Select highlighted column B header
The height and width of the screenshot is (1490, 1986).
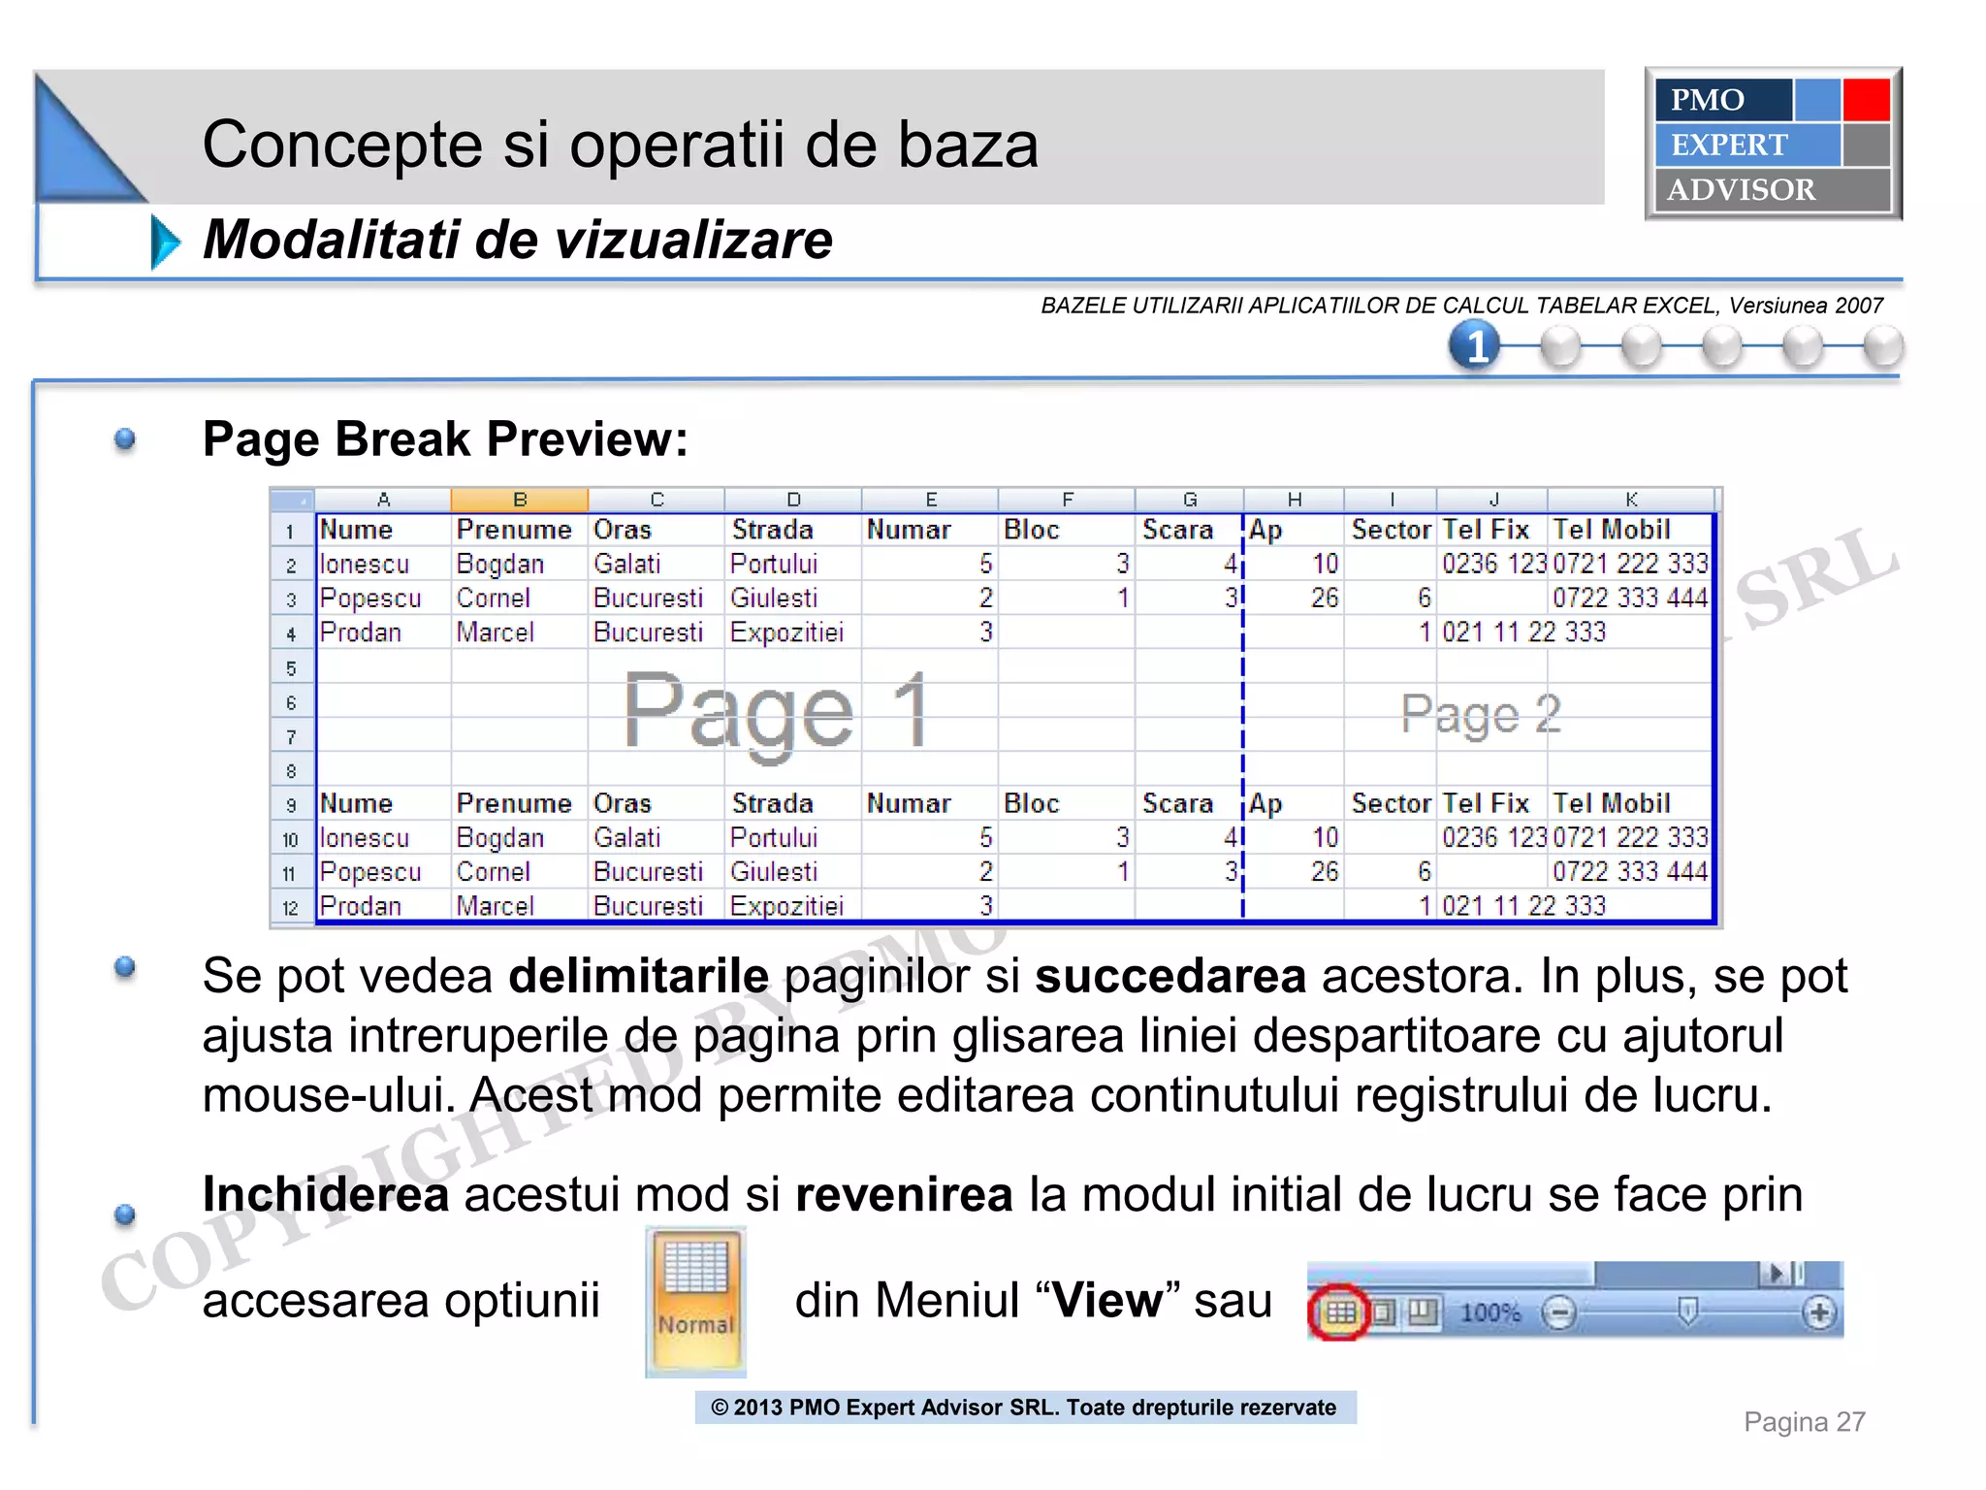520,500
